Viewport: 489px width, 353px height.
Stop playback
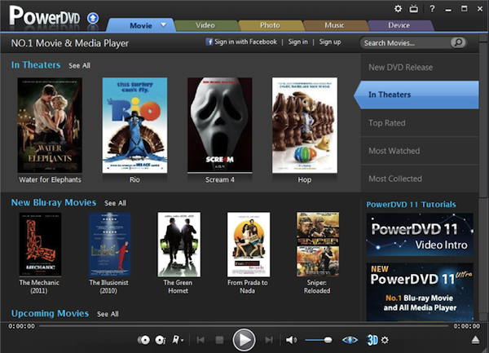219,340
